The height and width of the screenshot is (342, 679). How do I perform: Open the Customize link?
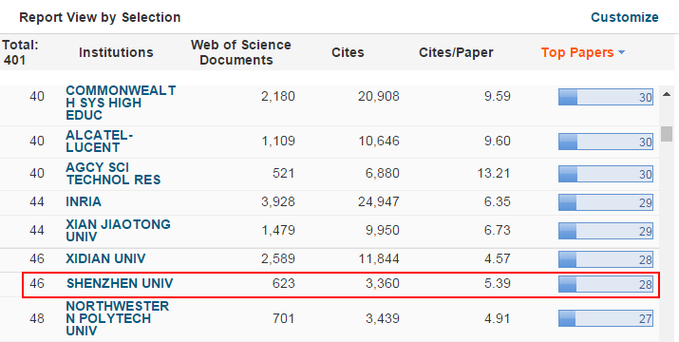click(x=625, y=17)
